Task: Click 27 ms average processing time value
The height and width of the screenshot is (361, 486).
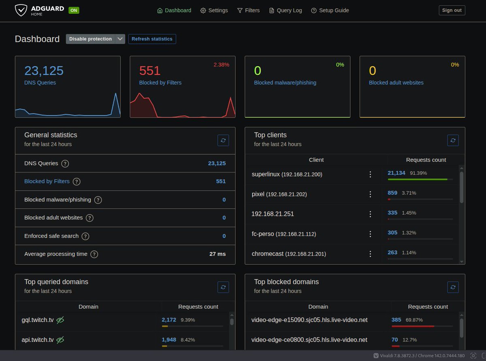Action: pyautogui.click(x=217, y=254)
